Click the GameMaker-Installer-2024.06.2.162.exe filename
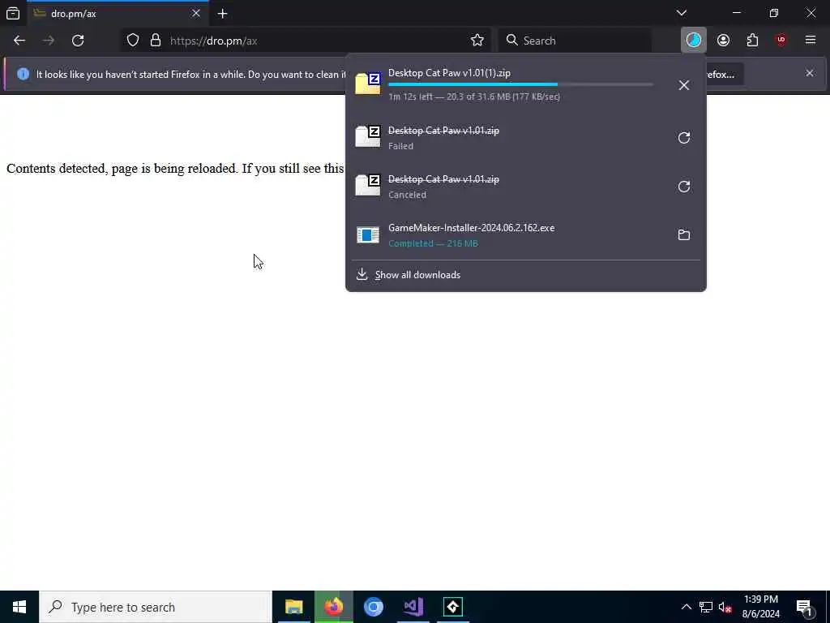 click(x=471, y=228)
